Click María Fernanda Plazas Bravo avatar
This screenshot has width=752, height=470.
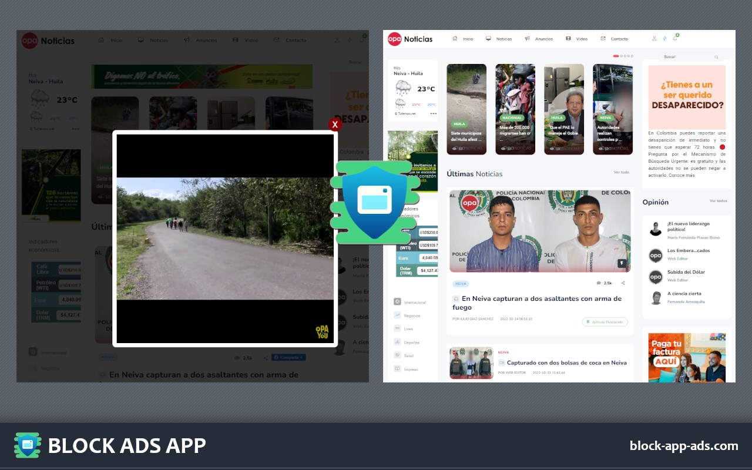click(656, 229)
